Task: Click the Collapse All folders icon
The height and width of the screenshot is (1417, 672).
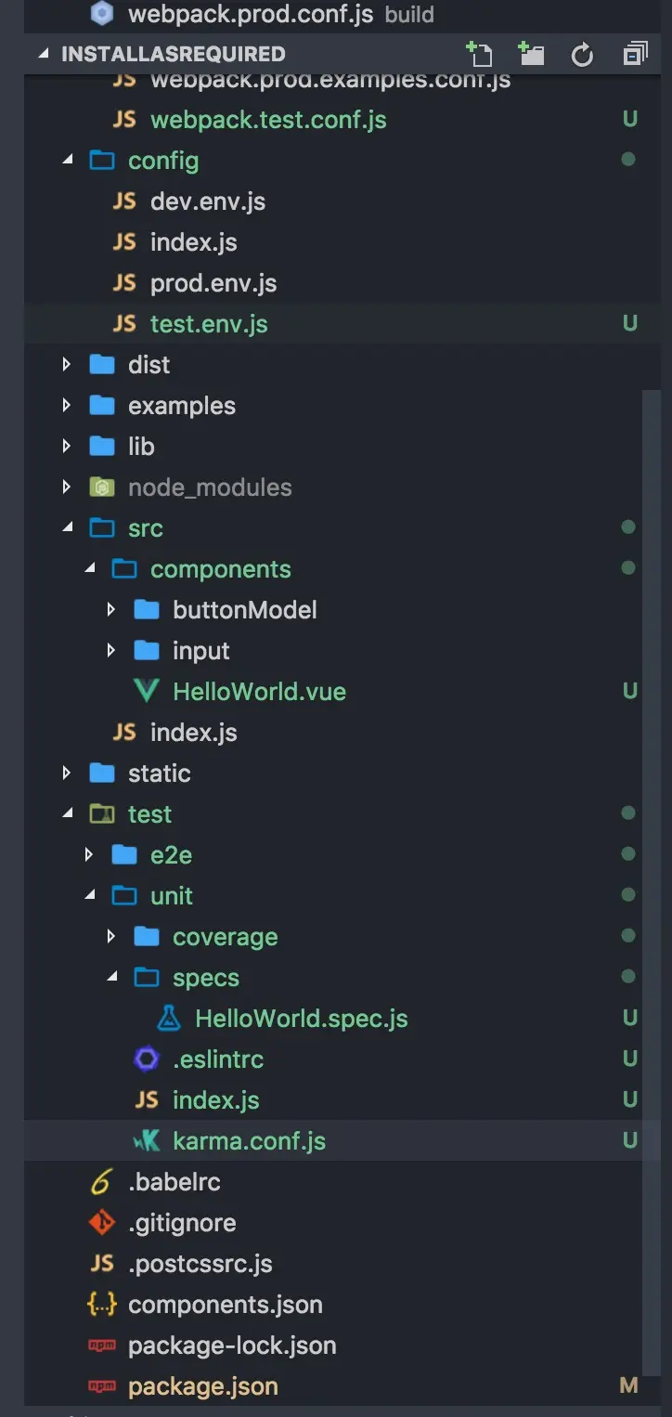Action: (x=635, y=54)
